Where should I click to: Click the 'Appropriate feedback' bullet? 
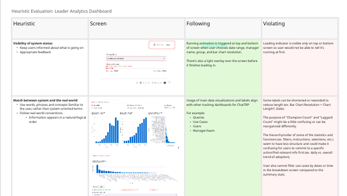pos(35,52)
